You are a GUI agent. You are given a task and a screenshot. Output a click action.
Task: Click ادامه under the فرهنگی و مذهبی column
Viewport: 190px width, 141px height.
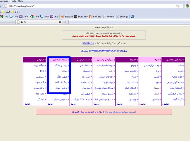[165, 104]
